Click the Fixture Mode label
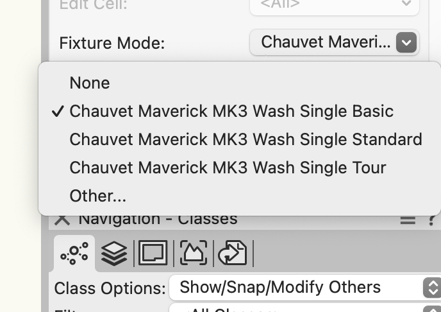The height and width of the screenshot is (312, 441). click(112, 43)
